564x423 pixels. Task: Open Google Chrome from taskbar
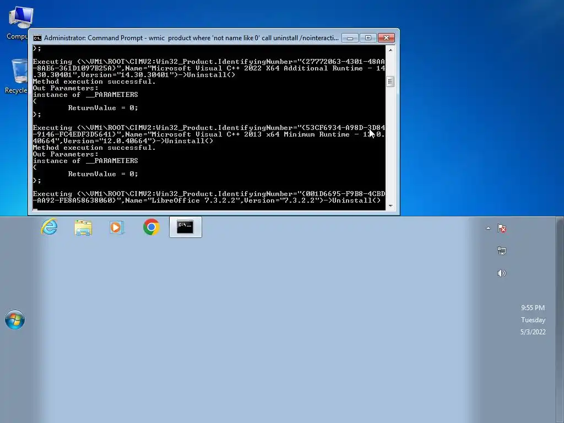(151, 227)
